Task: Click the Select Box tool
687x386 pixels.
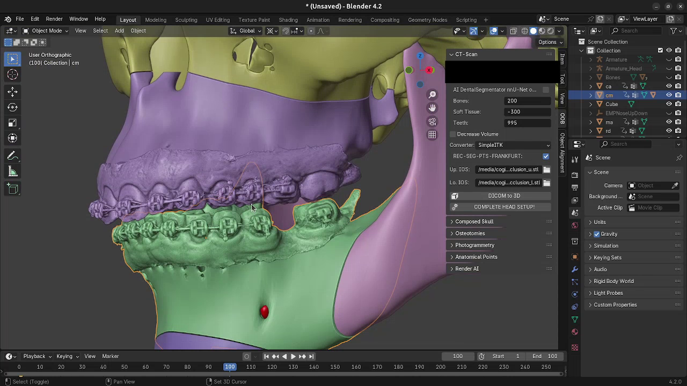Action: click(x=12, y=58)
